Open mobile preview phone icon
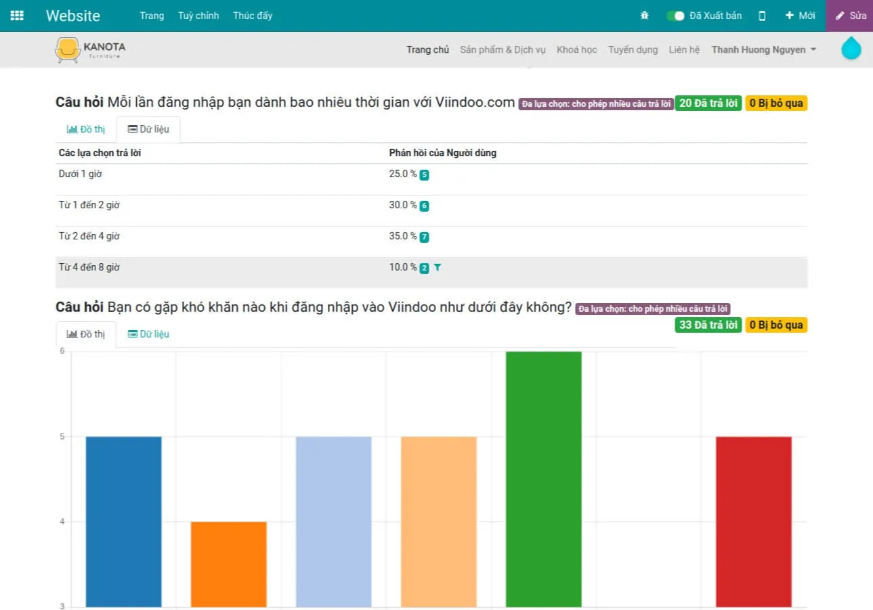The image size is (873, 610). coord(762,16)
